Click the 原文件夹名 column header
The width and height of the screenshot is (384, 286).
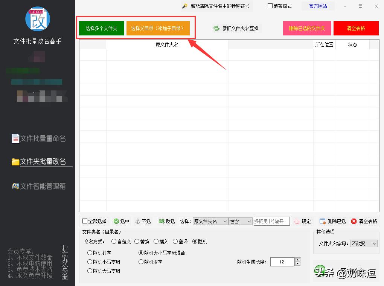pos(167,44)
